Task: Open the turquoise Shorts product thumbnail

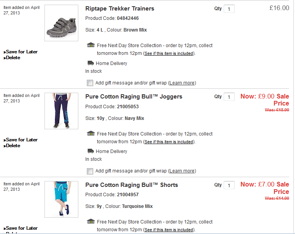Action: (x=61, y=199)
